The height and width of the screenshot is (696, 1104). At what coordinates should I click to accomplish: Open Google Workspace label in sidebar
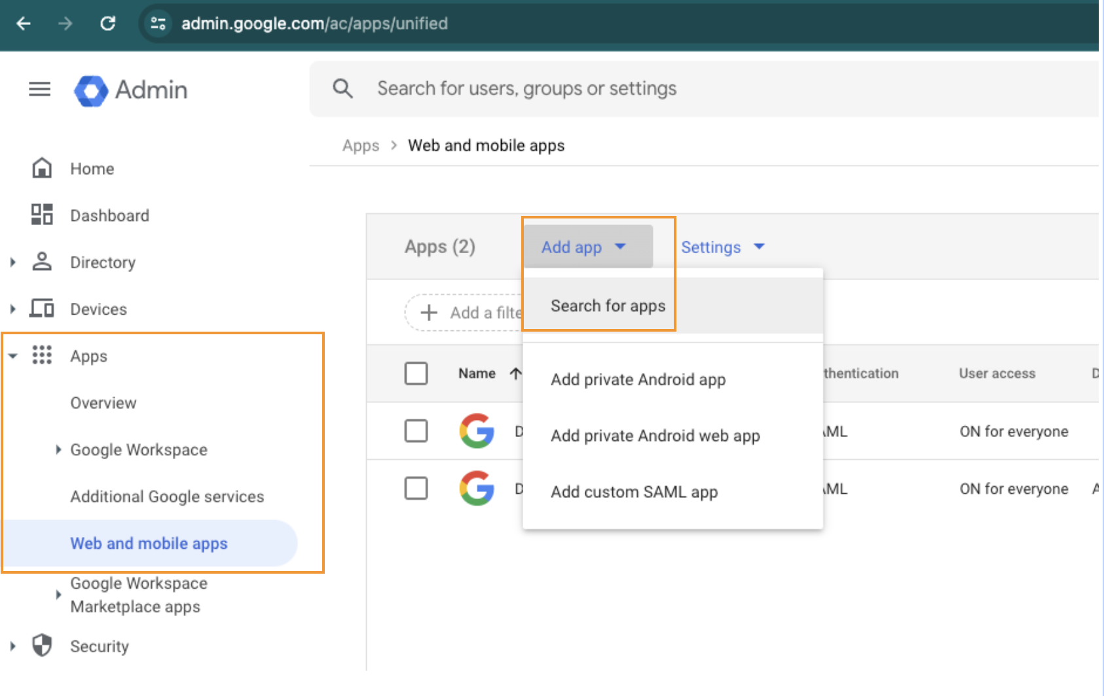(x=139, y=450)
